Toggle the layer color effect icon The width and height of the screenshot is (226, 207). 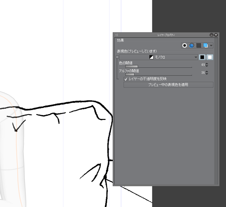click(206, 45)
